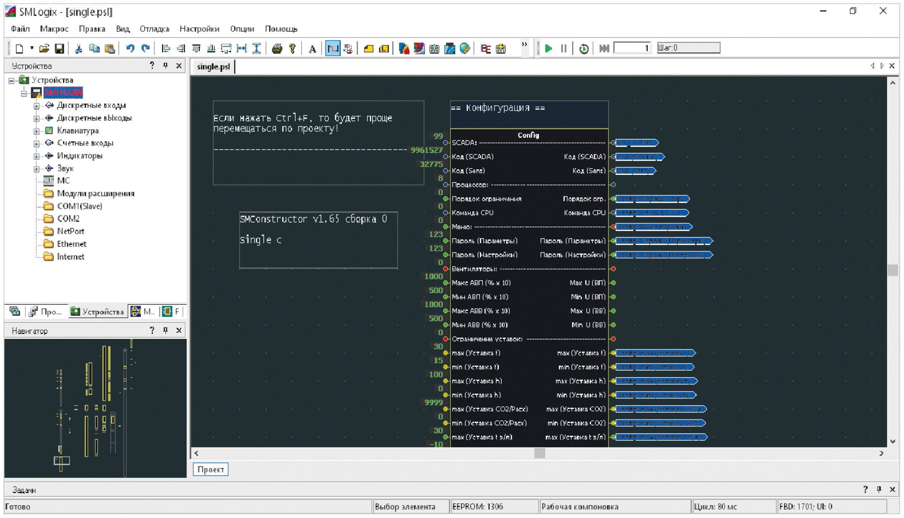Click the Print icon in toolbar

pos(276,48)
